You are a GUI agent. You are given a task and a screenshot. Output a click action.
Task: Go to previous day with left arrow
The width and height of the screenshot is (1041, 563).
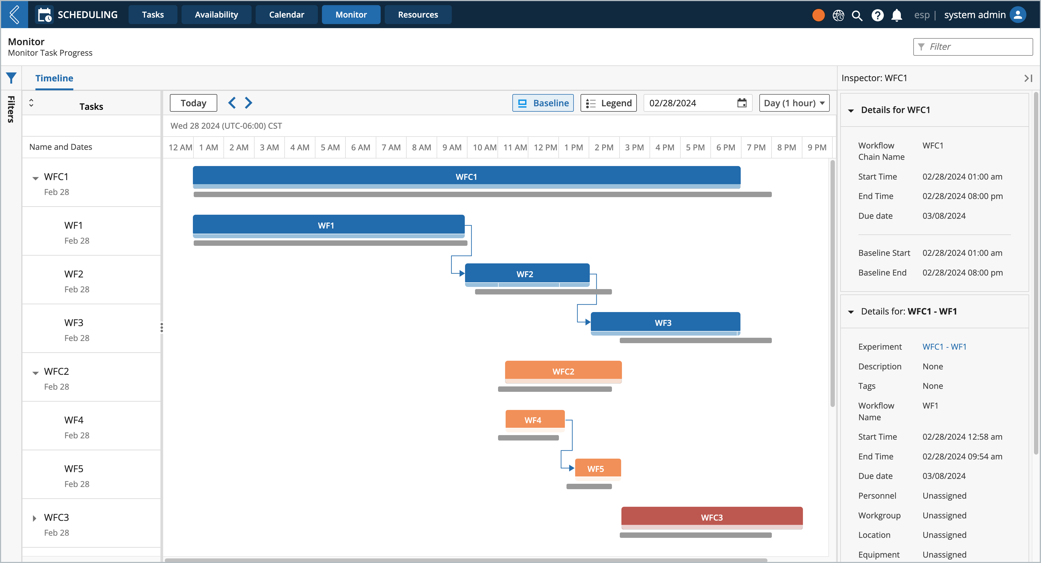coord(232,103)
